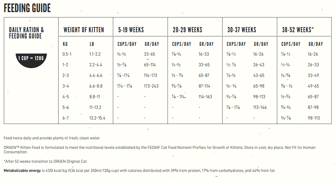Screen dimensions: 336x179
Task: Click the "KG" weight subheader
Action: 65,44
